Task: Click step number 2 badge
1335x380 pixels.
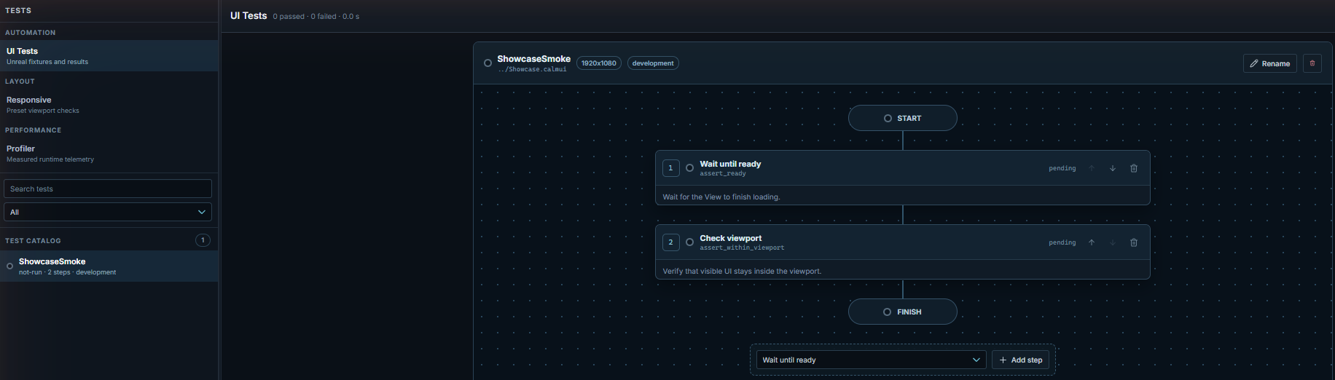Action: coord(670,242)
